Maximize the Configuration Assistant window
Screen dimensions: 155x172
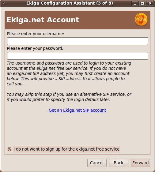(142, 3)
